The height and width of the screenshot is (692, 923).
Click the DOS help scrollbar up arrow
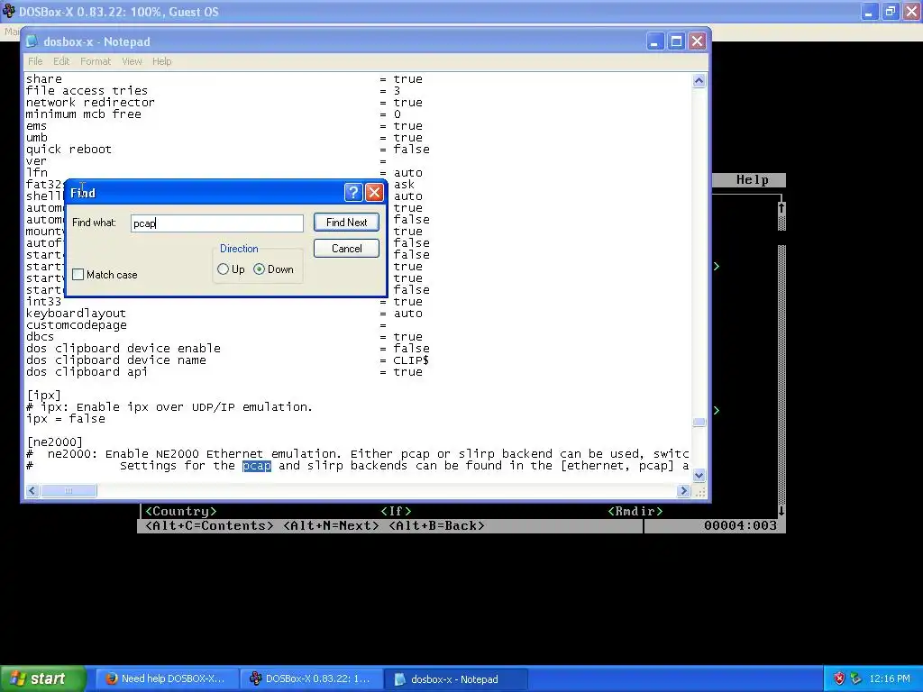pyautogui.click(x=781, y=208)
